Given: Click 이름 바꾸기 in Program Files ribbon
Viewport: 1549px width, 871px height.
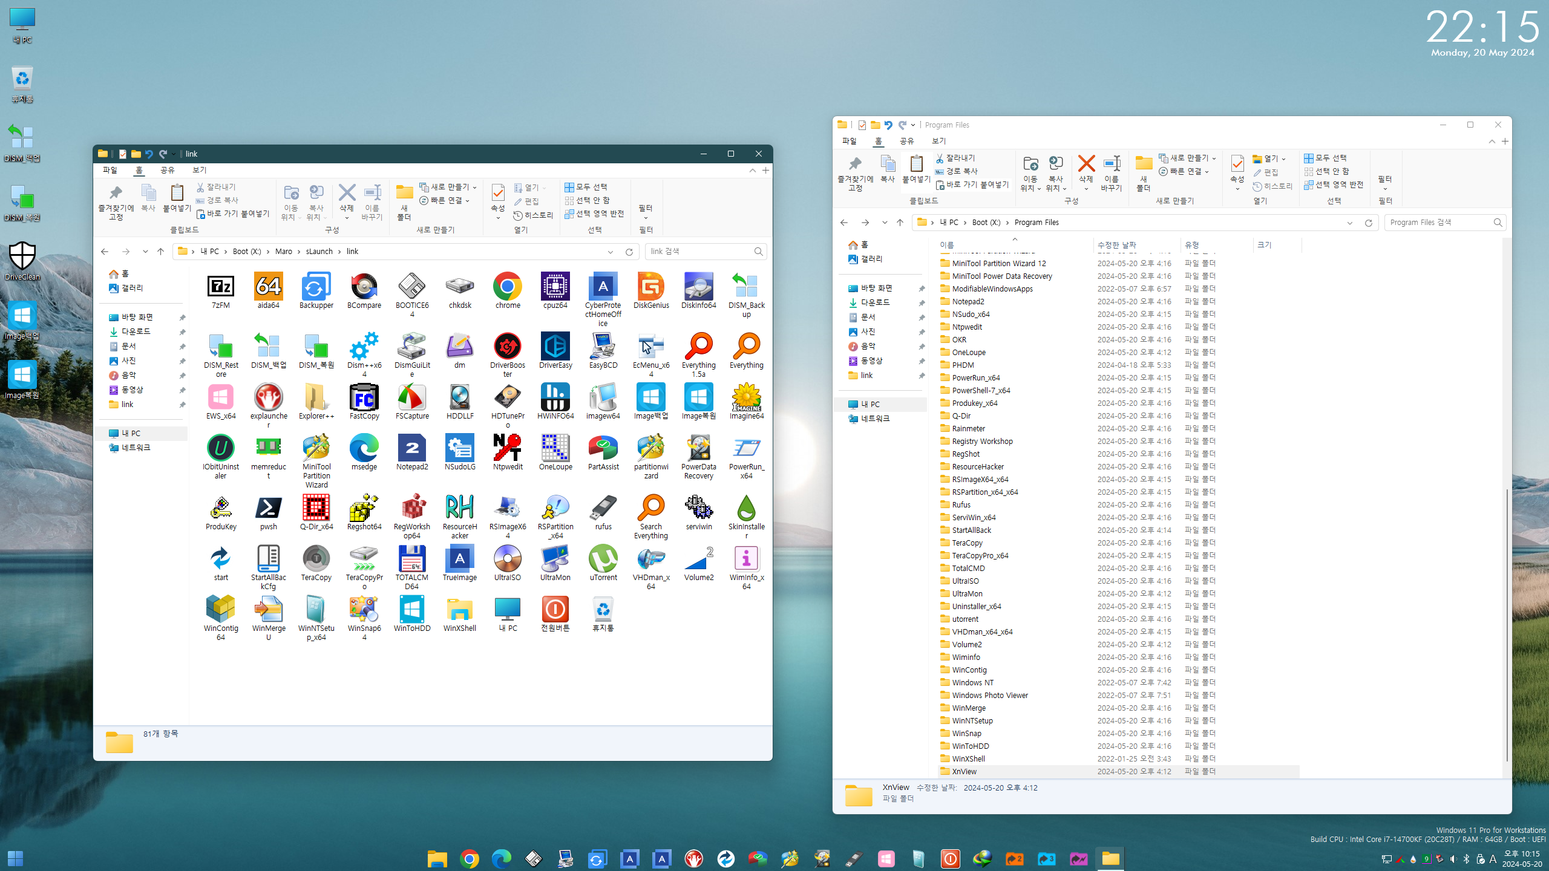Looking at the screenshot, I should [x=1112, y=172].
